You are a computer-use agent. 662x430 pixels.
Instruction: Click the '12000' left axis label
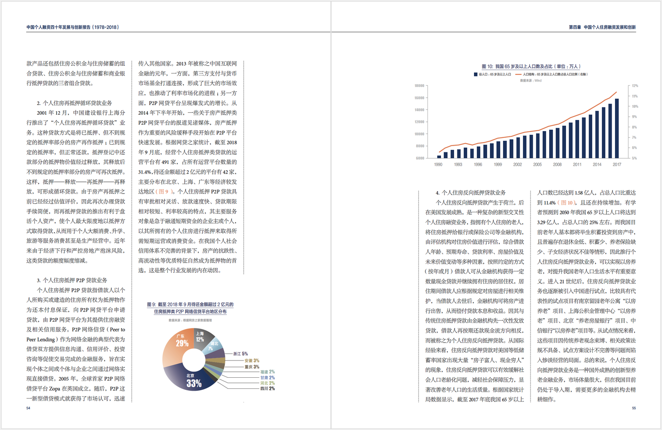coord(420,122)
